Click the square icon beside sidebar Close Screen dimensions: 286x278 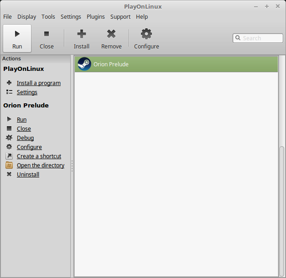point(9,128)
